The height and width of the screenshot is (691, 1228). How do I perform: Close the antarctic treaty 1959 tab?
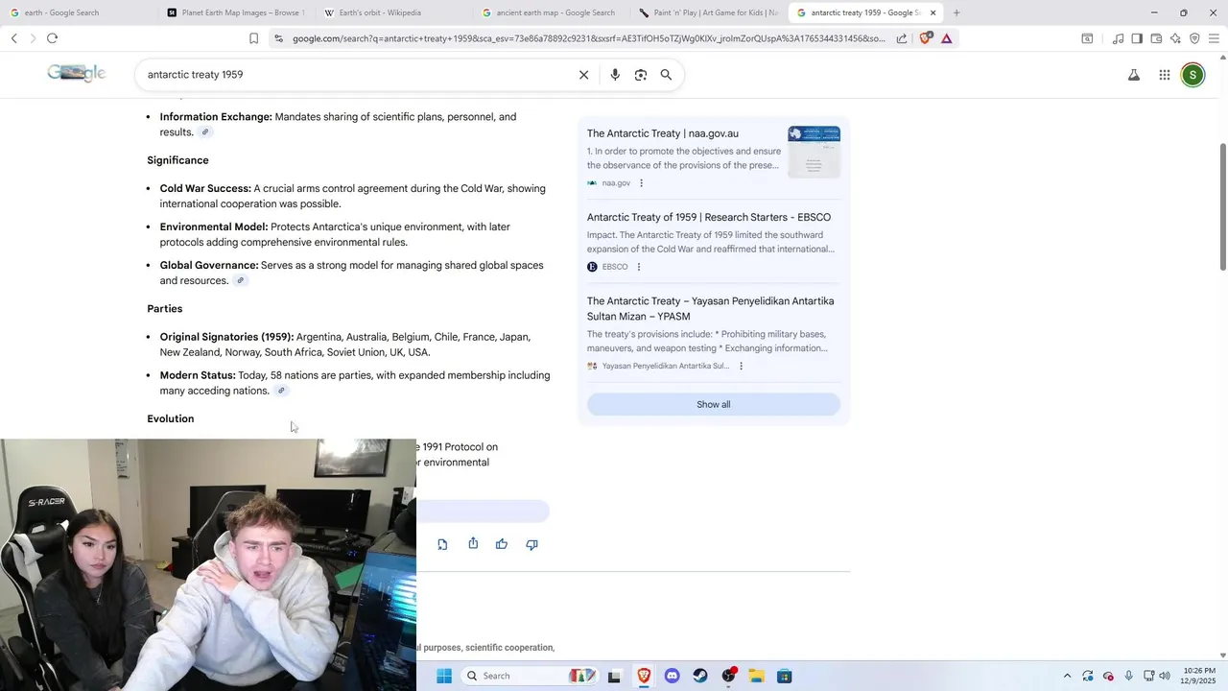[933, 12]
